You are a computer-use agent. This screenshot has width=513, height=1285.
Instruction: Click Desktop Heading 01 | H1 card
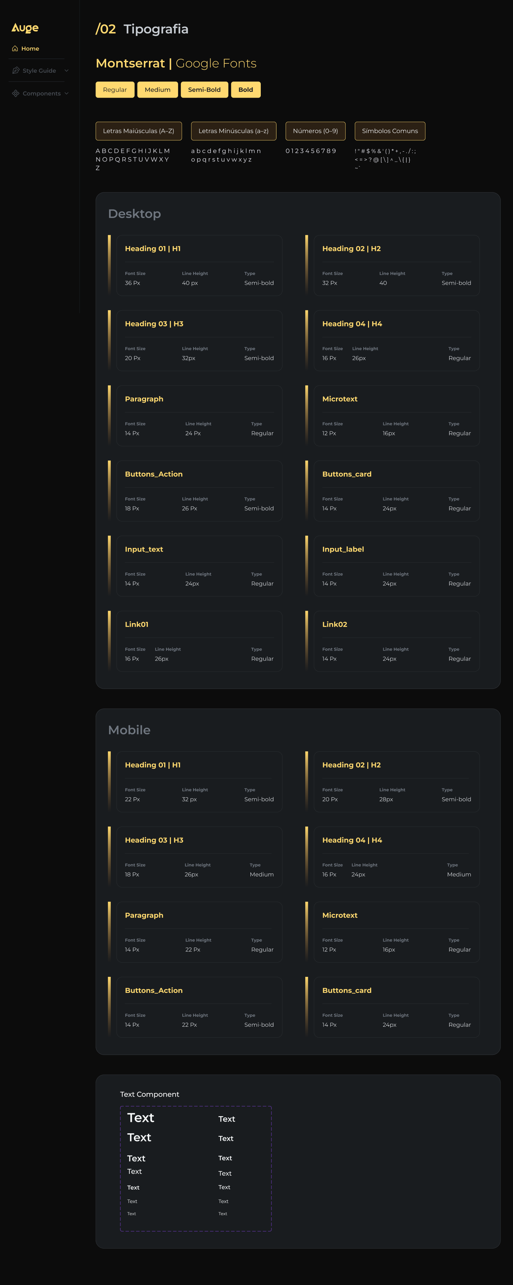click(199, 265)
